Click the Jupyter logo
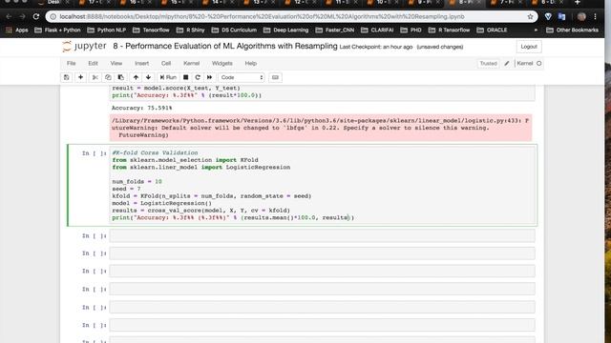 point(84,47)
